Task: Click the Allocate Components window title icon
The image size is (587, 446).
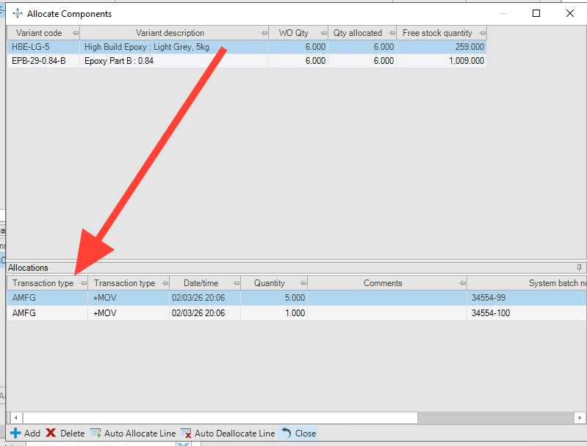Action: [18, 13]
